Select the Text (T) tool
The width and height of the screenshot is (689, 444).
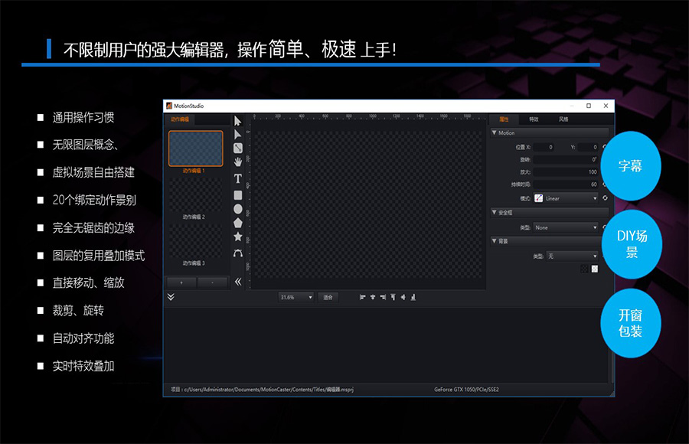(x=238, y=178)
